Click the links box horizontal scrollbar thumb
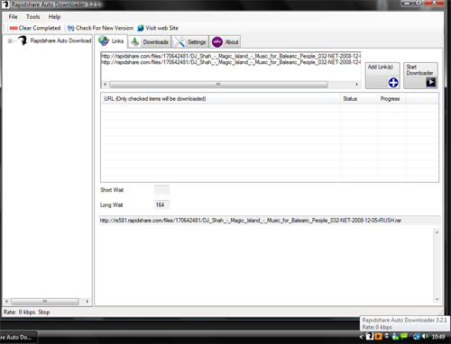Screen dimensions: 451x344 218,85
